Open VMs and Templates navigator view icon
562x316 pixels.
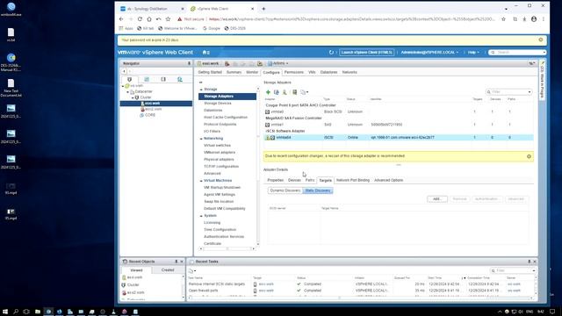[x=147, y=79]
